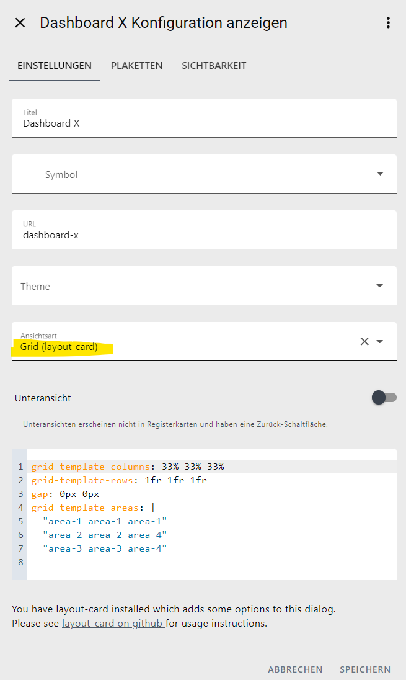Open the three-dot overflow menu
Image resolution: width=406 pixels, height=680 pixels.
click(388, 23)
